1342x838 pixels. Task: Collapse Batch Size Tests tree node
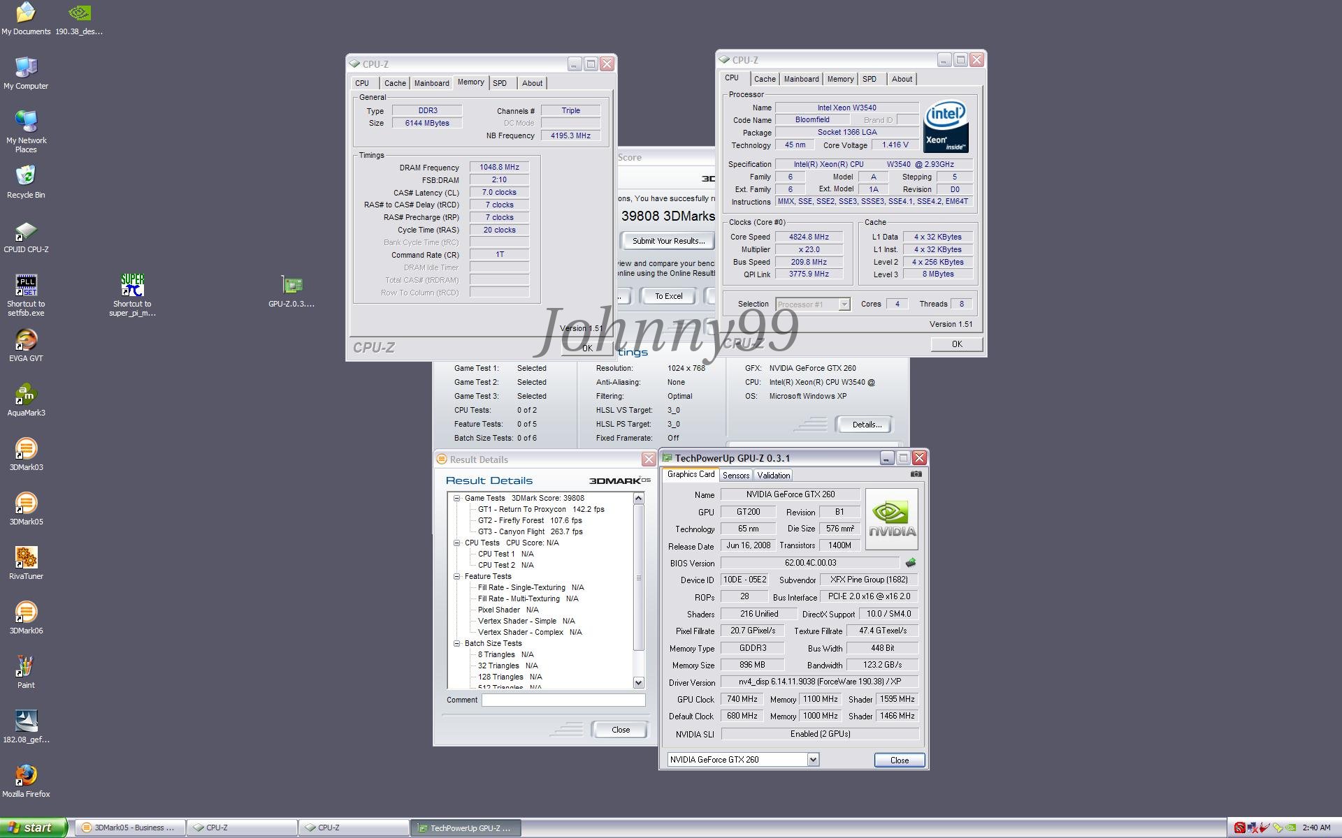pyautogui.click(x=457, y=644)
